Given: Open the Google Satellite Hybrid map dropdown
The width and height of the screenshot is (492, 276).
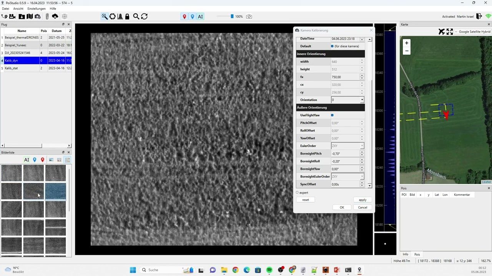Looking at the screenshot, I should click(472, 31).
